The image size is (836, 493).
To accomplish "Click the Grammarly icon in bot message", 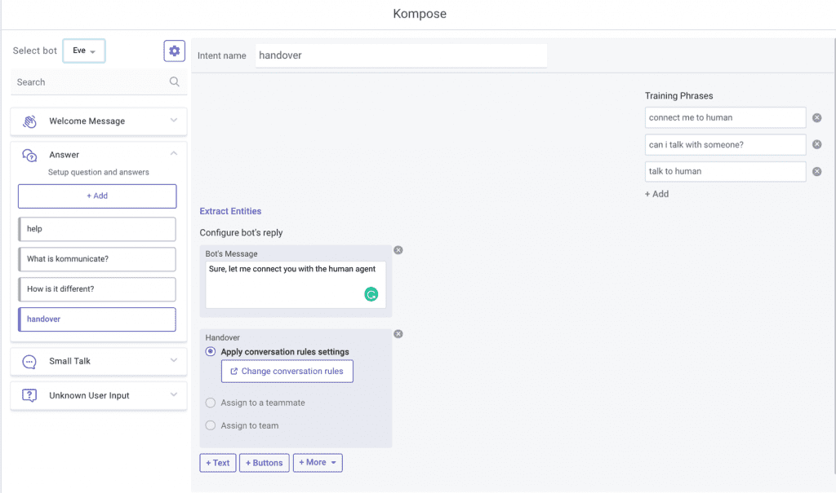I will 371,294.
